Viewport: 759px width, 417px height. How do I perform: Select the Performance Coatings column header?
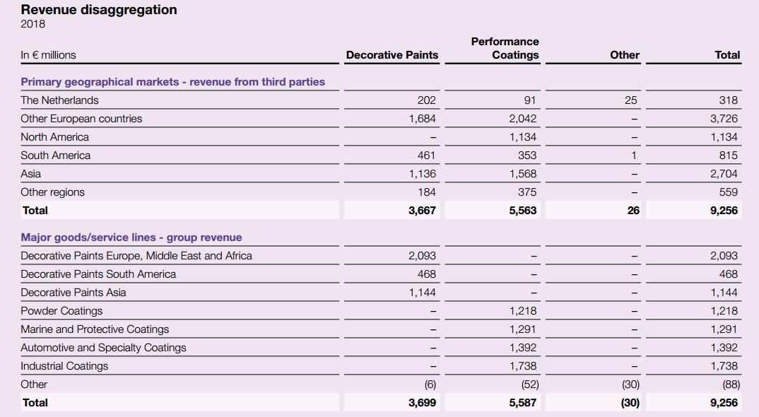(505, 48)
